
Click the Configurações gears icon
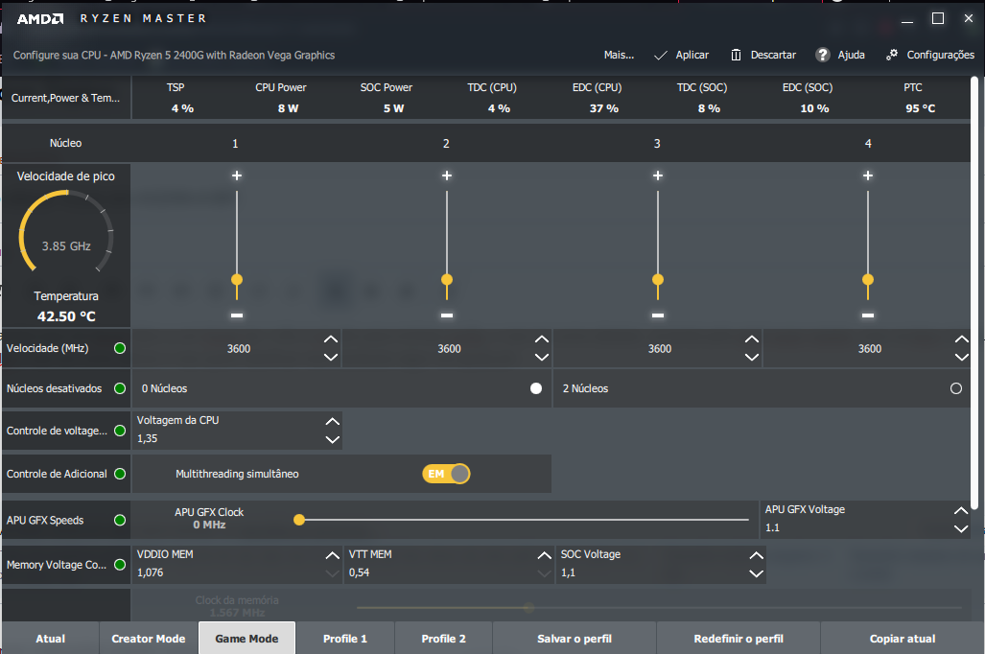pos(891,55)
